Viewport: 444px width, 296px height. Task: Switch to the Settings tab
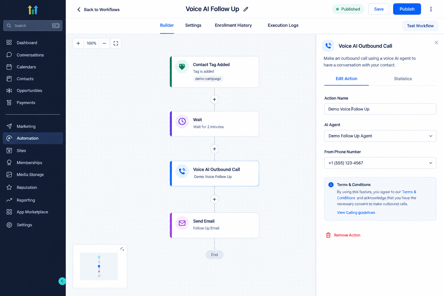pos(193,25)
